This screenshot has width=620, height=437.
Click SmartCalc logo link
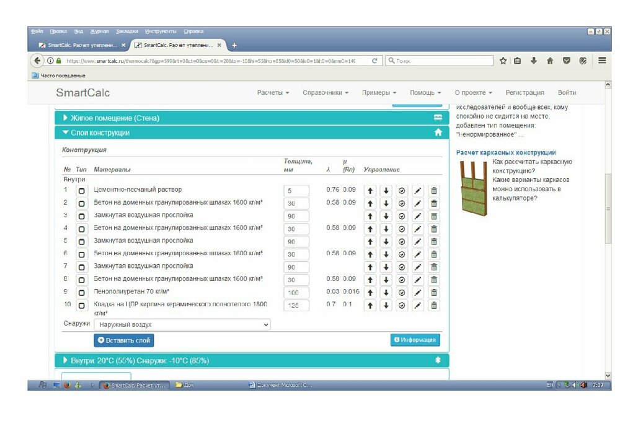[x=82, y=92]
